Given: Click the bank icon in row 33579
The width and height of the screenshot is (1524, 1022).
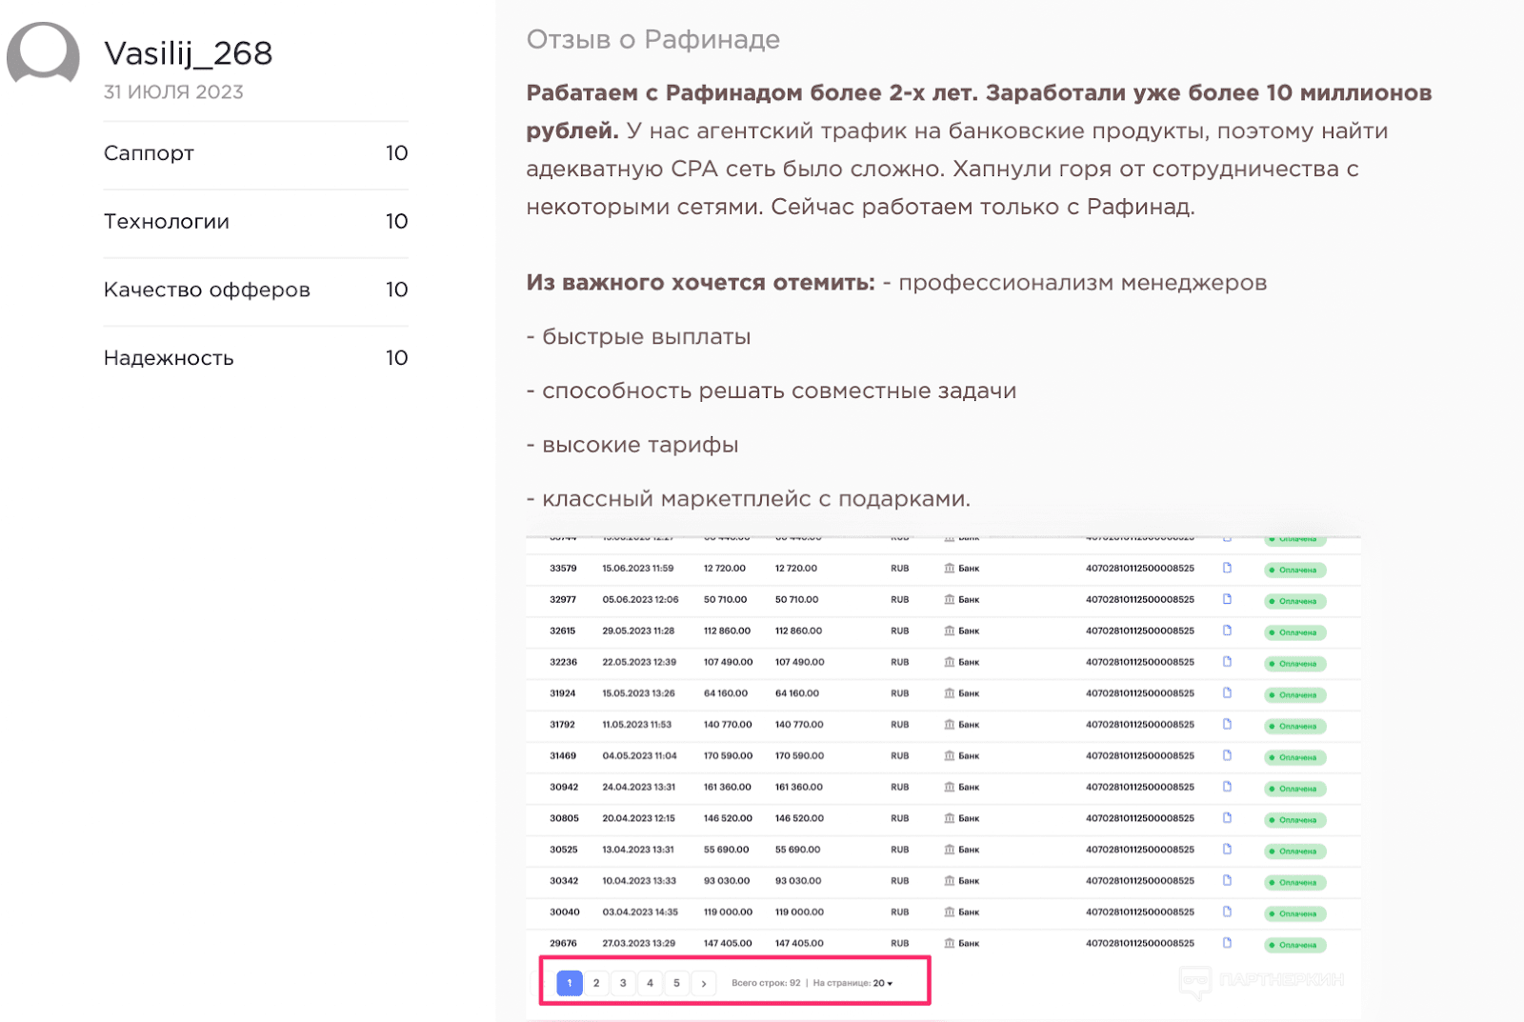Looking at the screenshot, I should (949, 568).
